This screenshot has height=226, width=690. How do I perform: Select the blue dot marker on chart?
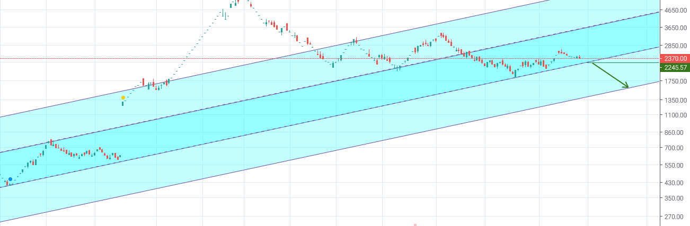[10, 179]
